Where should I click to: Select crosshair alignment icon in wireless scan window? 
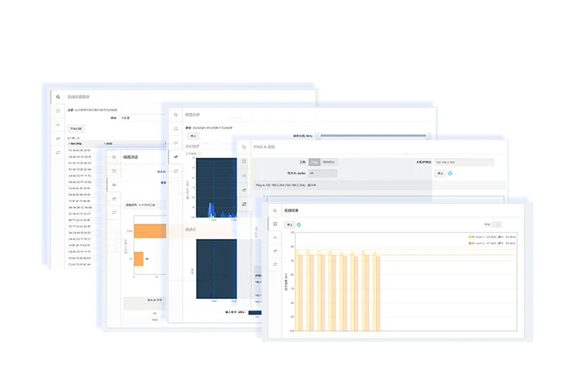click(58, 111)
